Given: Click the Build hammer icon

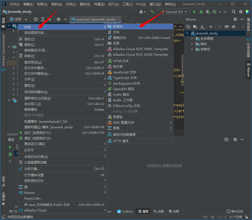Looking at the screenshot, I should click(152, 12).
